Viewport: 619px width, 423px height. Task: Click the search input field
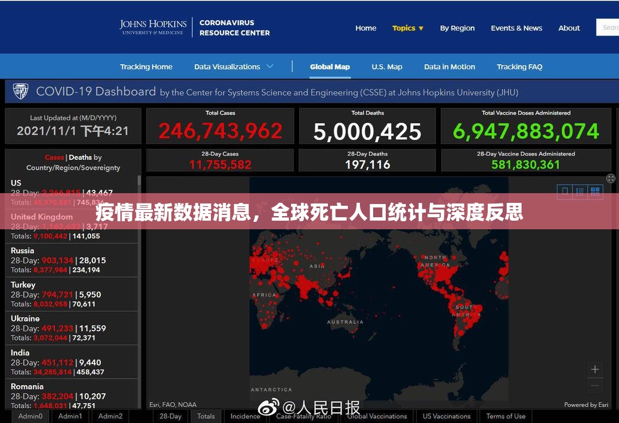[609, 28]
